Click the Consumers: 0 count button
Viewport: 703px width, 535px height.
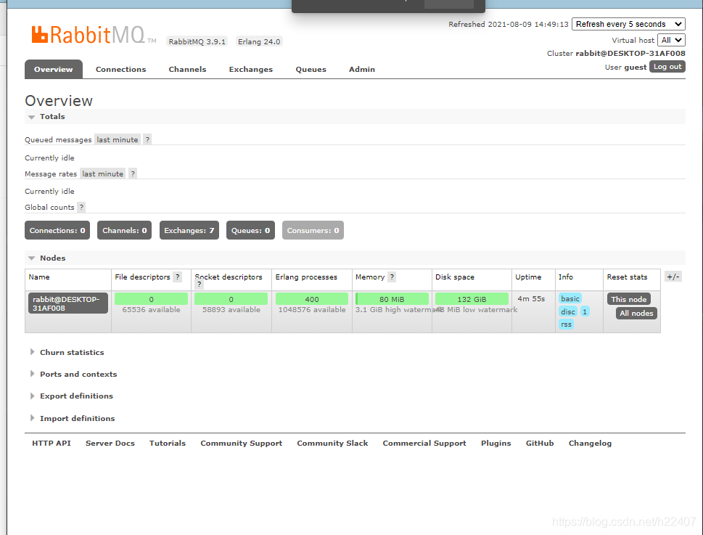pyautogui.click(x=313, y=230)
